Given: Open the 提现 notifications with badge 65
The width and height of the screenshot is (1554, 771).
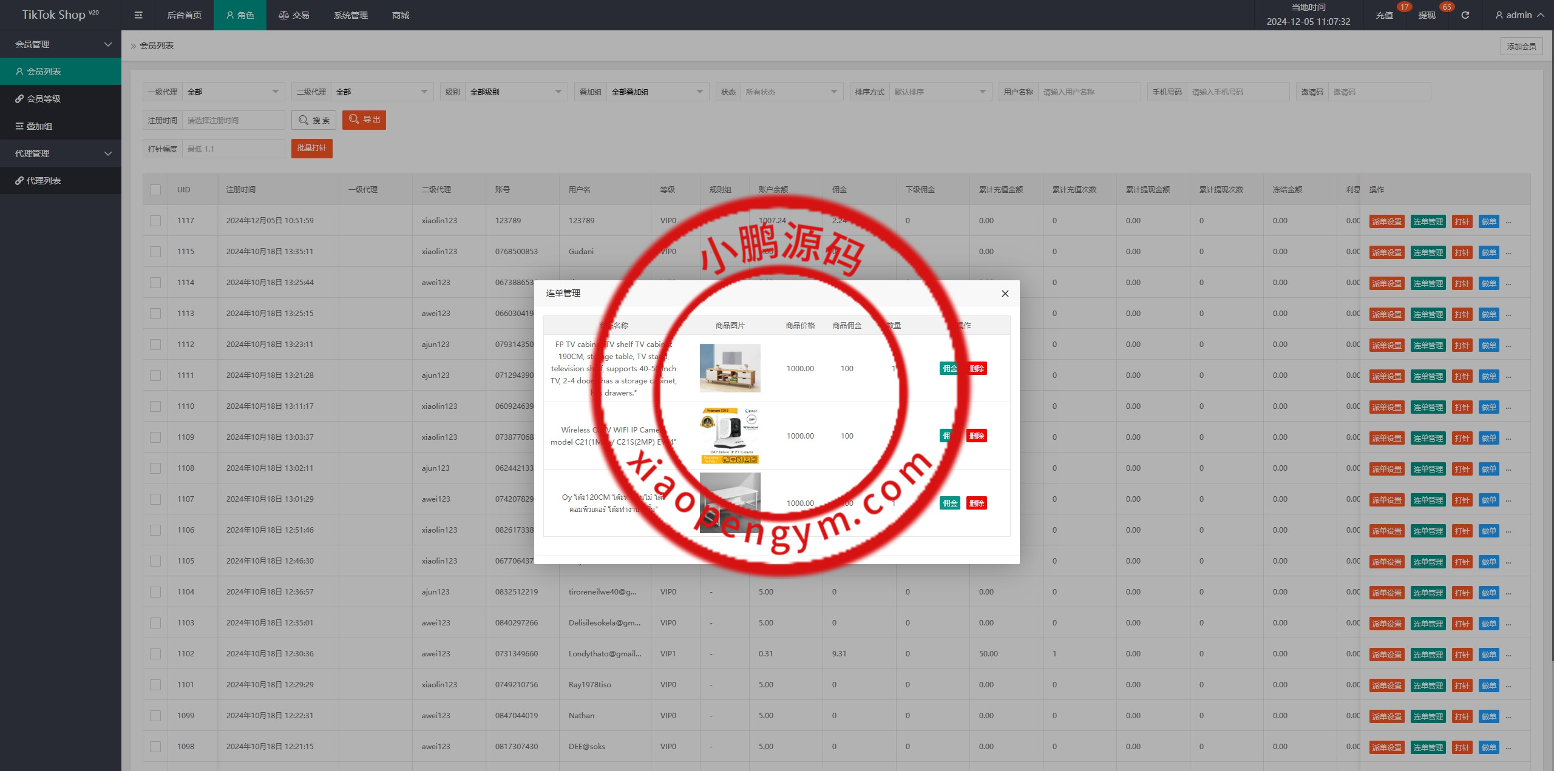Looking at the screenshot, I should coord(1427,15).
